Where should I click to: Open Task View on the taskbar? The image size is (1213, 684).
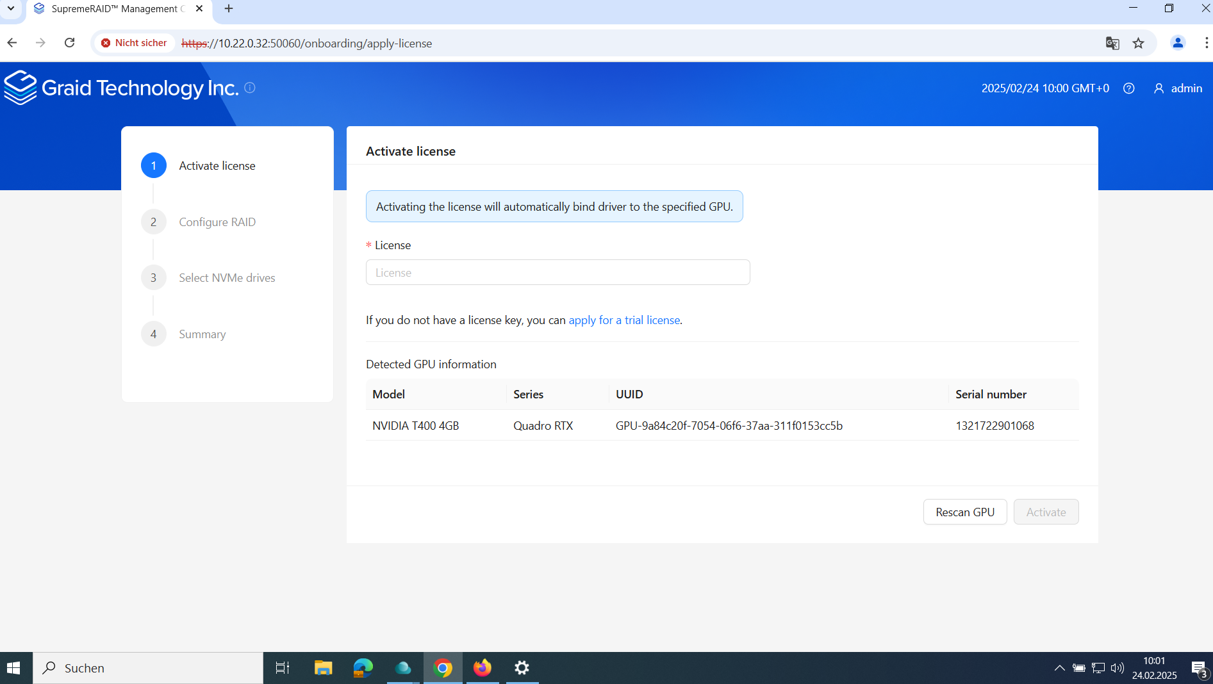[x=283, y=668]
